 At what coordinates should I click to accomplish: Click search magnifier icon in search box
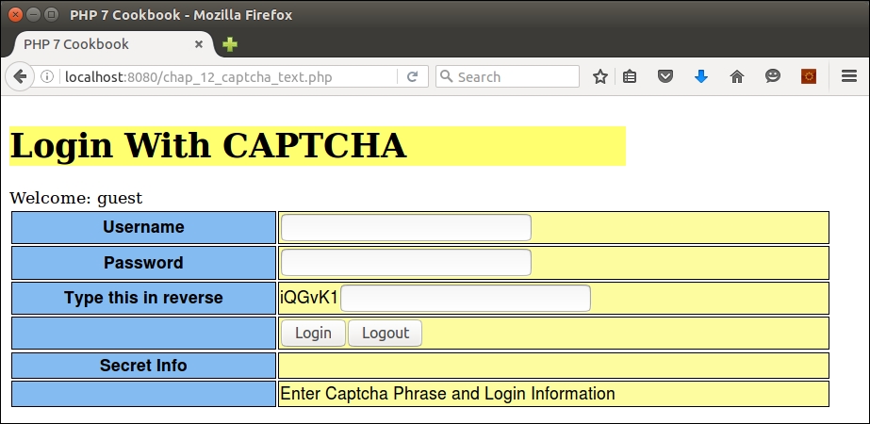pyautogui.click(x=446, y=76)
